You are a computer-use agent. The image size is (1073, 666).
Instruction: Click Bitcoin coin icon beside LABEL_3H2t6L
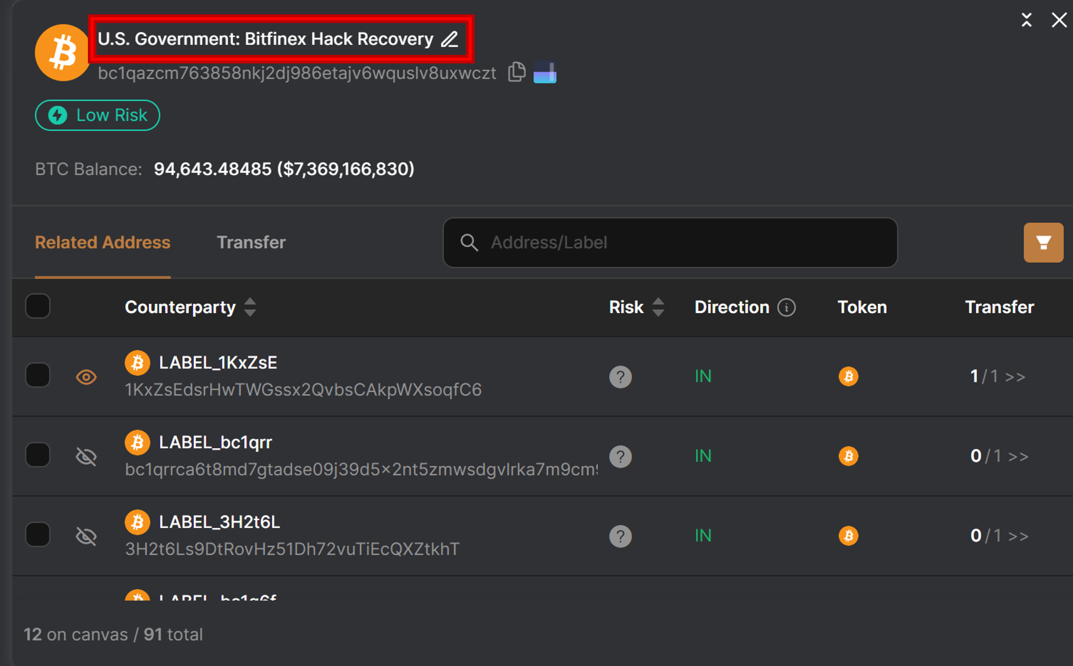pyautogui.click(x=137, y=522)
